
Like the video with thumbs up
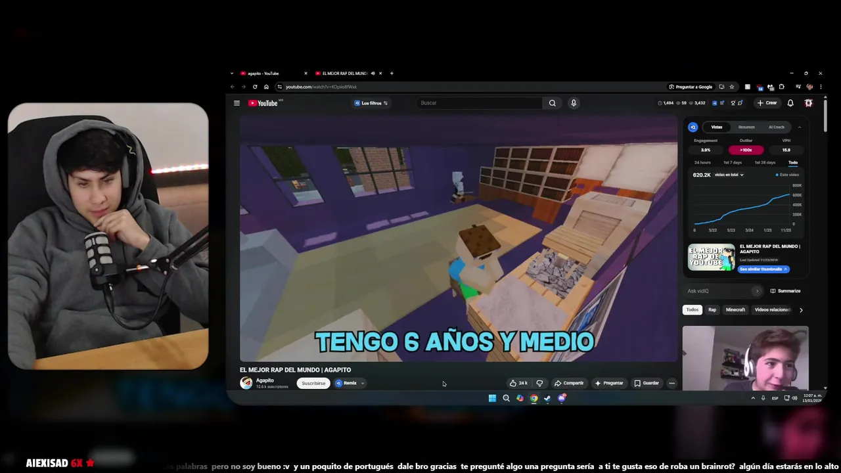tap(518, 383)
